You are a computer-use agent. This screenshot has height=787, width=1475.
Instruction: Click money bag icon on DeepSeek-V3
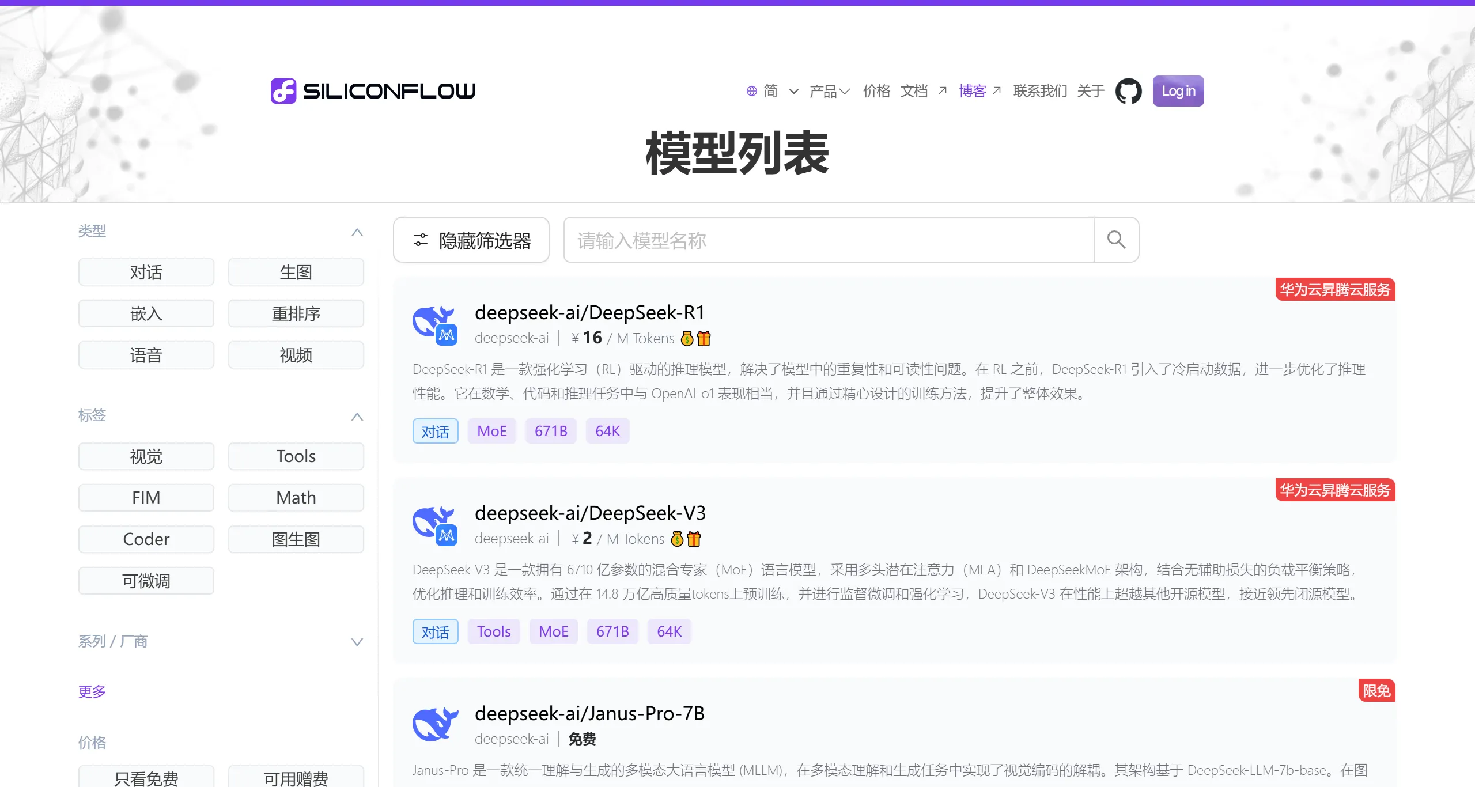678,539
